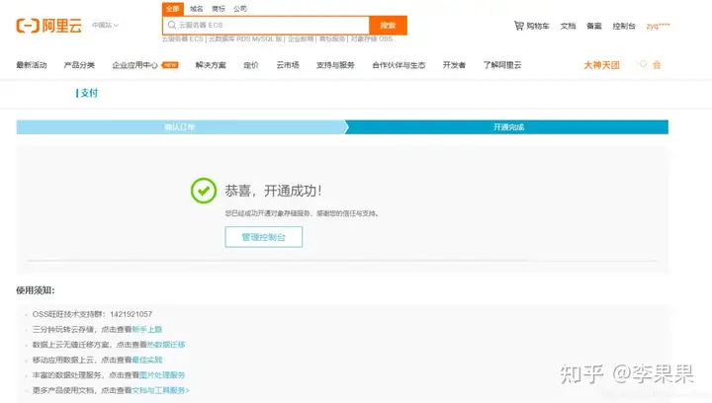Select the 公司 search tab
The image size is (712, 403).
[x=240, y=9]
